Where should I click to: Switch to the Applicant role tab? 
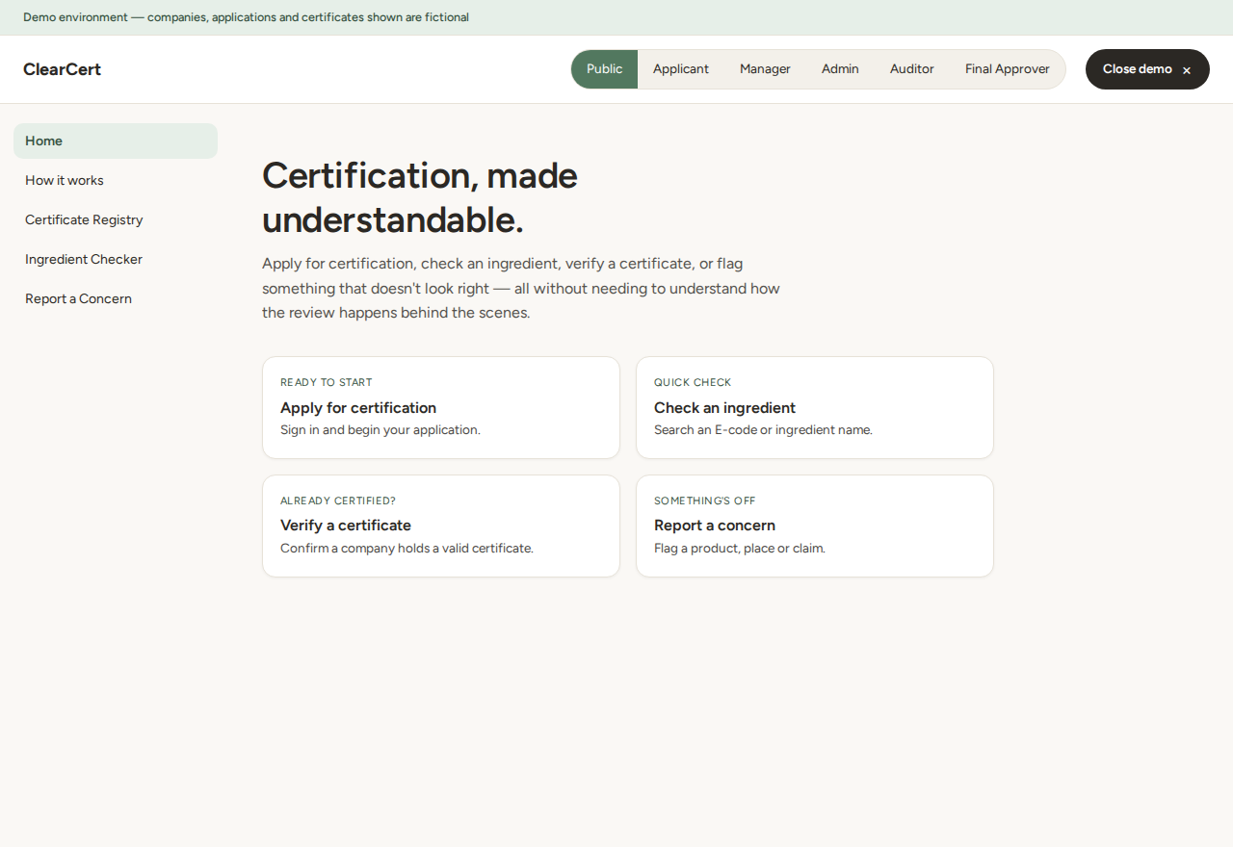(x=681, y=69)
